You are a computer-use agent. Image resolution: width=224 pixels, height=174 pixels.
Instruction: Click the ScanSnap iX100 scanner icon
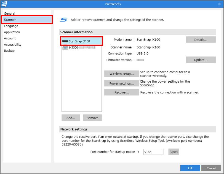coord(65,41)
